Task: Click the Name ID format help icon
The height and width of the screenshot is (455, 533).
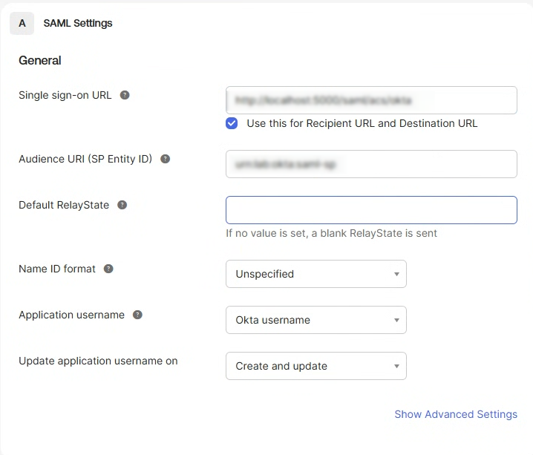Action: point(108,269)
